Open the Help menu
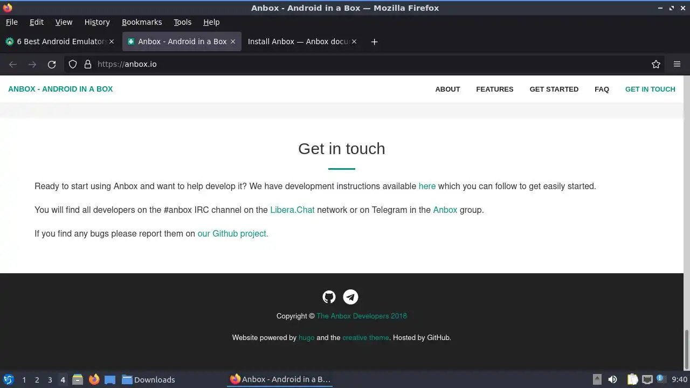The image size is (690, 388). pos(211,22)
